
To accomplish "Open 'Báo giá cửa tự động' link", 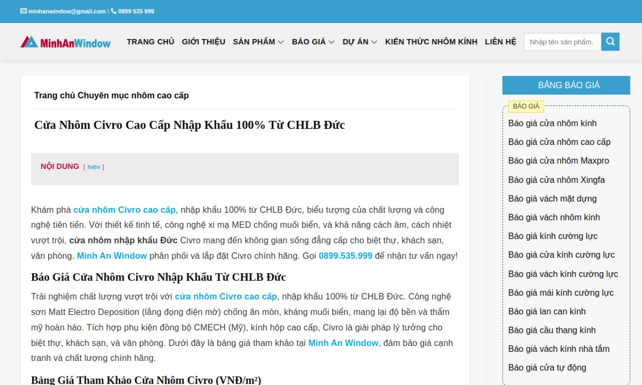I will point(547,368).
